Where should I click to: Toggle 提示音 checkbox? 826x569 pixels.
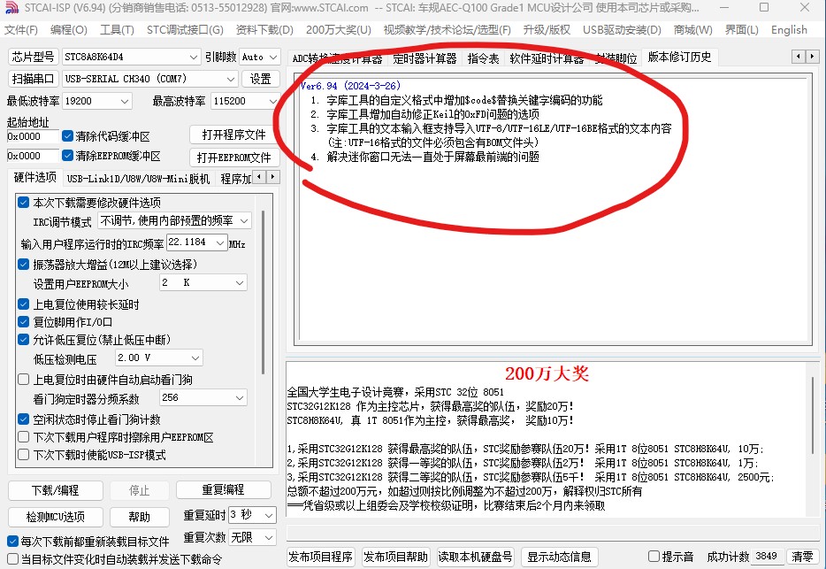[x=654, y=557]
